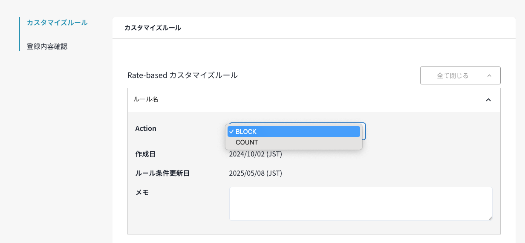Click the ルール条件更新日 label

pos(162,173)
